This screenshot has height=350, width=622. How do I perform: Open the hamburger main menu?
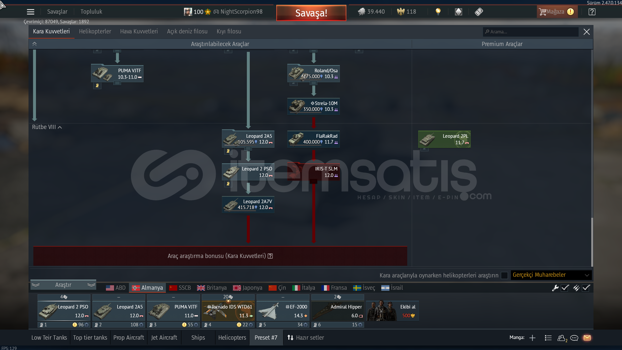[30, 12]
